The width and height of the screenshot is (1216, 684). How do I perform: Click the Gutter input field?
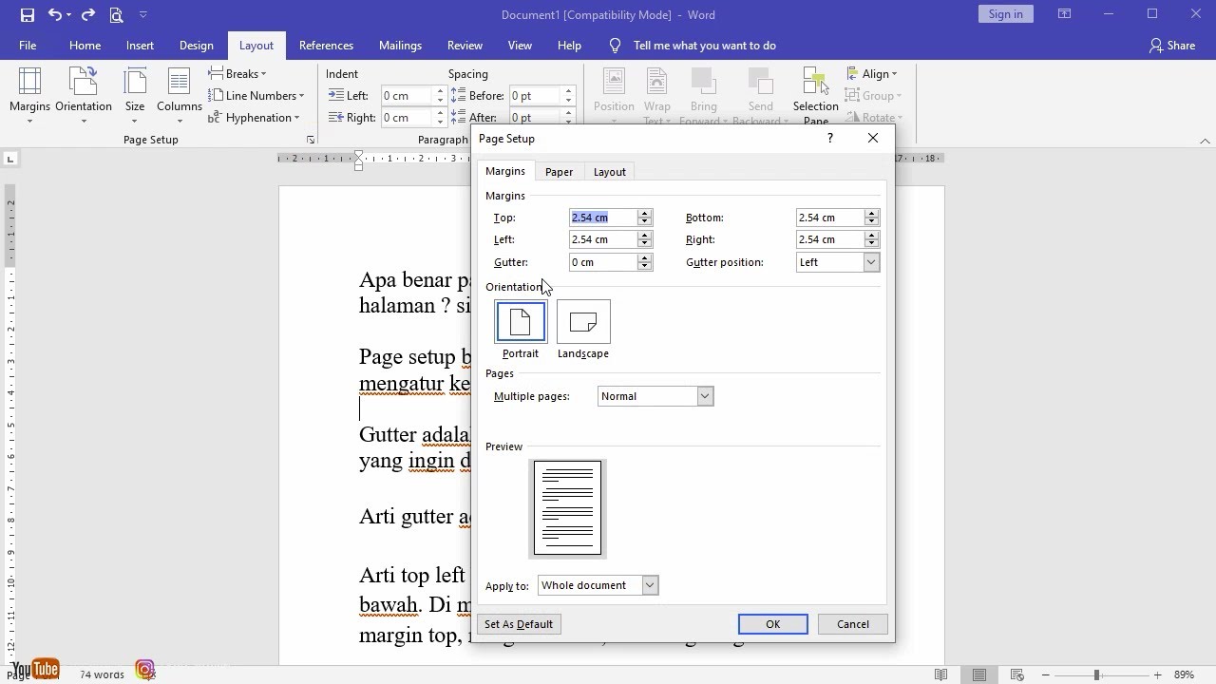click(x=602, y=262)
